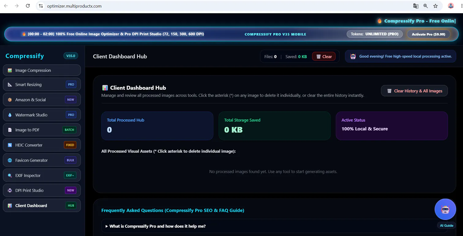Click the red Clear button in header
The image size is (463, 236).
click(324, 56)
